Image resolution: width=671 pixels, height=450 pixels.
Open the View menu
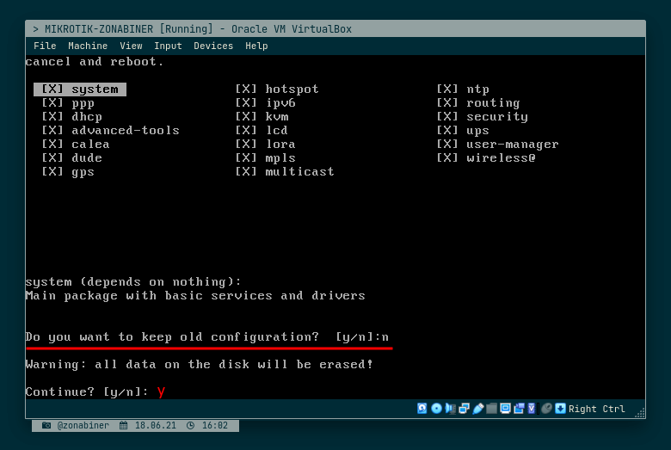[131, 46]
